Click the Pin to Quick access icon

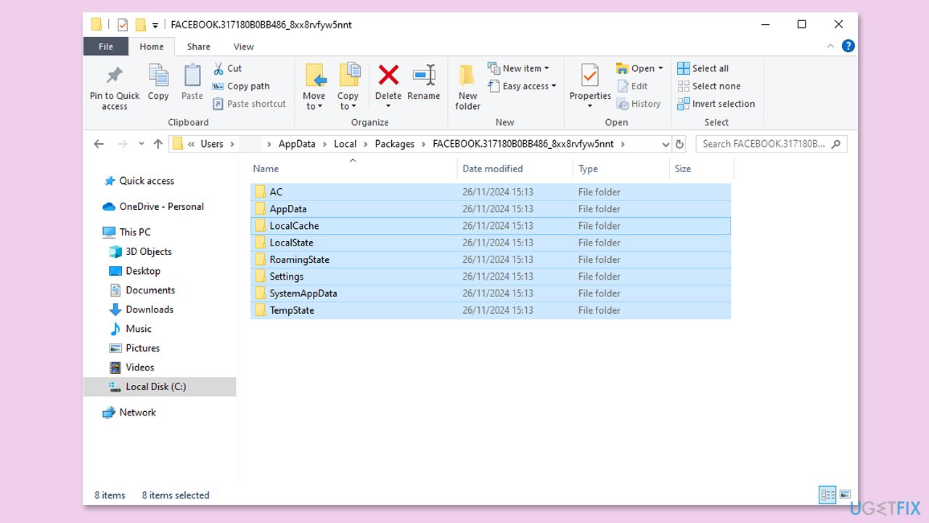(115, 76)
